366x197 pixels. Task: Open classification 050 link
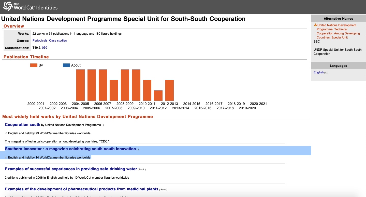pos(45,48)
